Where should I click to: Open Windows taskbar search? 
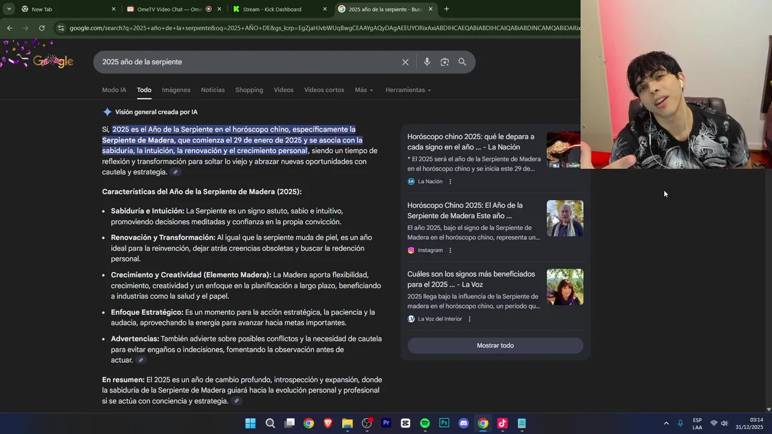pos(270,423)
